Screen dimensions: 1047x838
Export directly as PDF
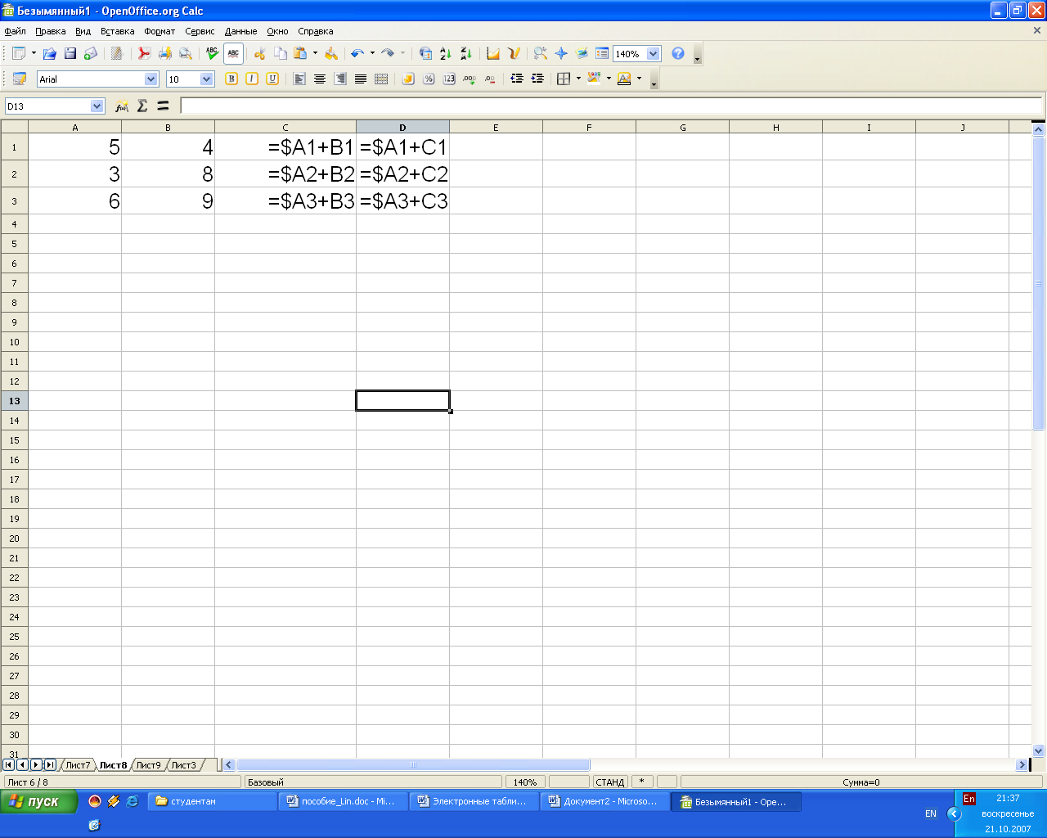point(144,54)
